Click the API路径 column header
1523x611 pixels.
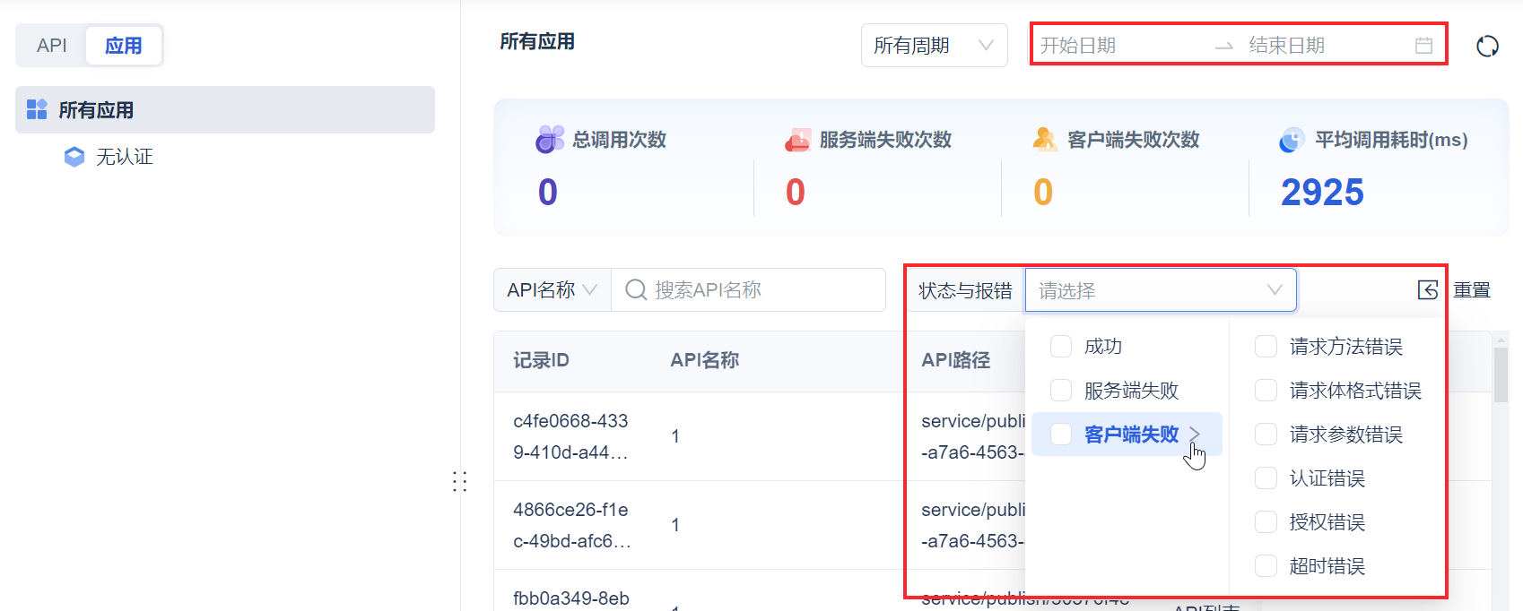pyautogui.click(x=956, y=360)
